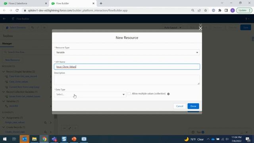Open File Explorer from taskbar
This screenshot has width=254, height=143.
coord(35,139)
